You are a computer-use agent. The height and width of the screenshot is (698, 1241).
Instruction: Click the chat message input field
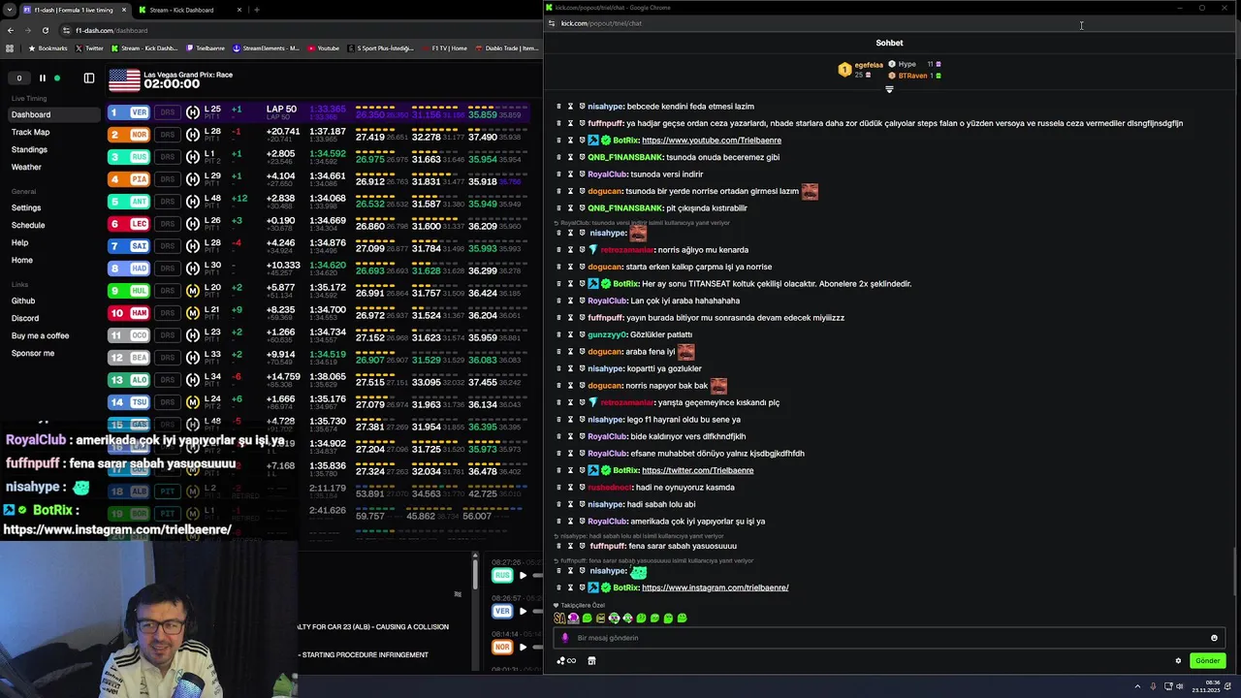click(887, 638)
